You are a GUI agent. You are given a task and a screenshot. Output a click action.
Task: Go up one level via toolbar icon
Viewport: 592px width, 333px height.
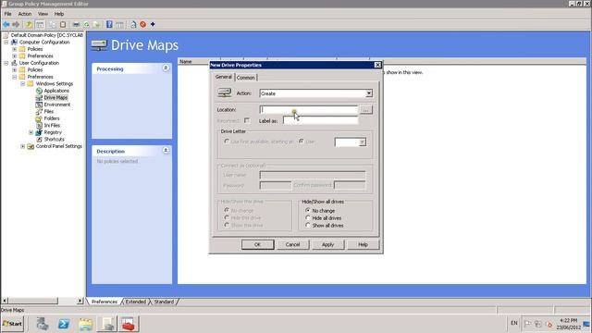coord(29,25)
